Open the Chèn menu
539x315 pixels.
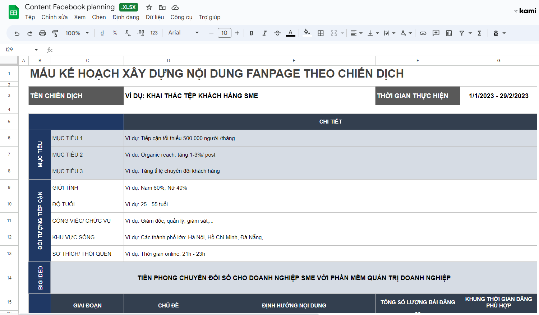tap(99, 17)
